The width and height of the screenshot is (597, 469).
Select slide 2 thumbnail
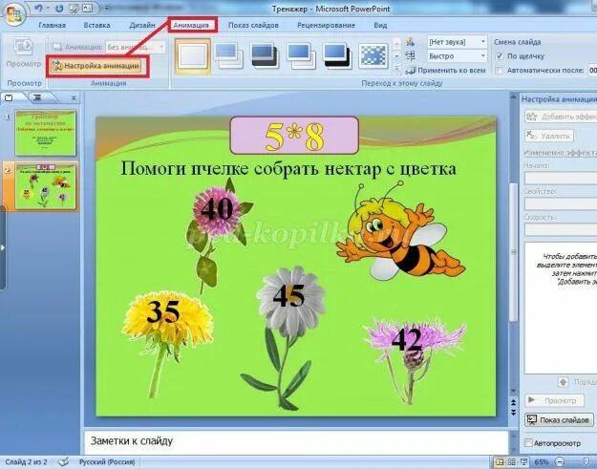pyautogui.click(x=46, y=185)
